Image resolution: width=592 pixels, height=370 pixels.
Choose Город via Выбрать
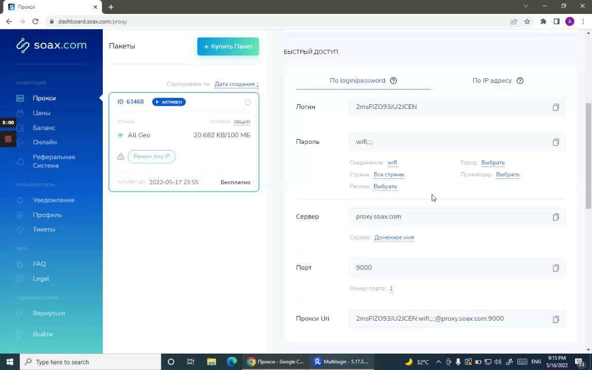493,163
